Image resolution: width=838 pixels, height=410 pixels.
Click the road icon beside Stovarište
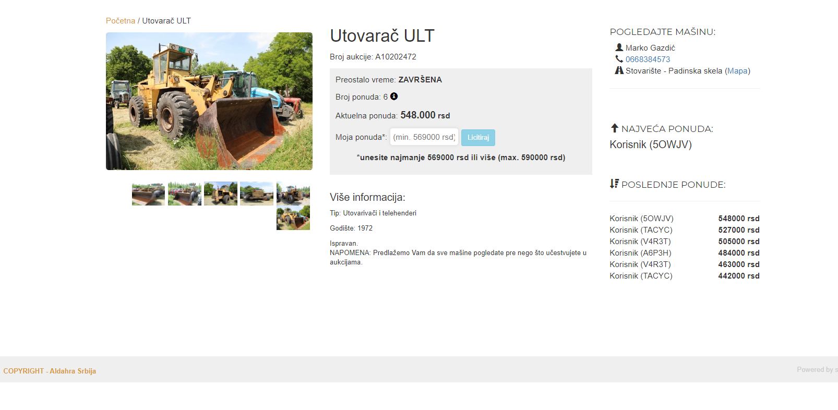pyautogui.click(x=619, y=70)
